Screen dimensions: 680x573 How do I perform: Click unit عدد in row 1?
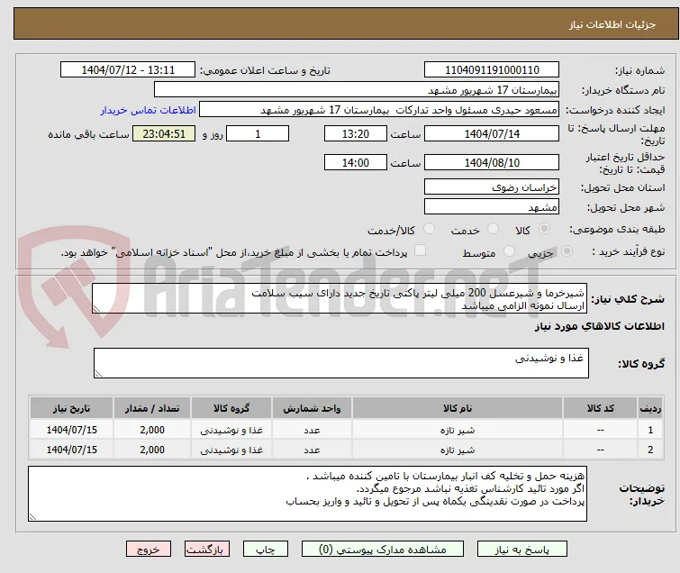[x=312, y=431]
